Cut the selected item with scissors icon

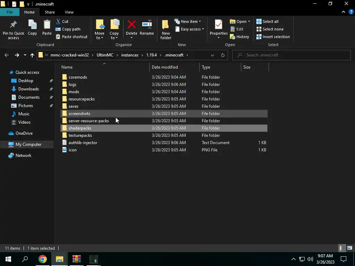(x=62, y=21)
